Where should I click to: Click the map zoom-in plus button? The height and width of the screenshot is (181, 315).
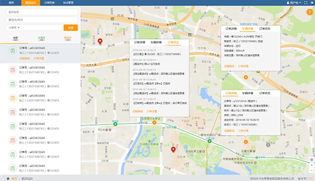(x=311, y=165)
